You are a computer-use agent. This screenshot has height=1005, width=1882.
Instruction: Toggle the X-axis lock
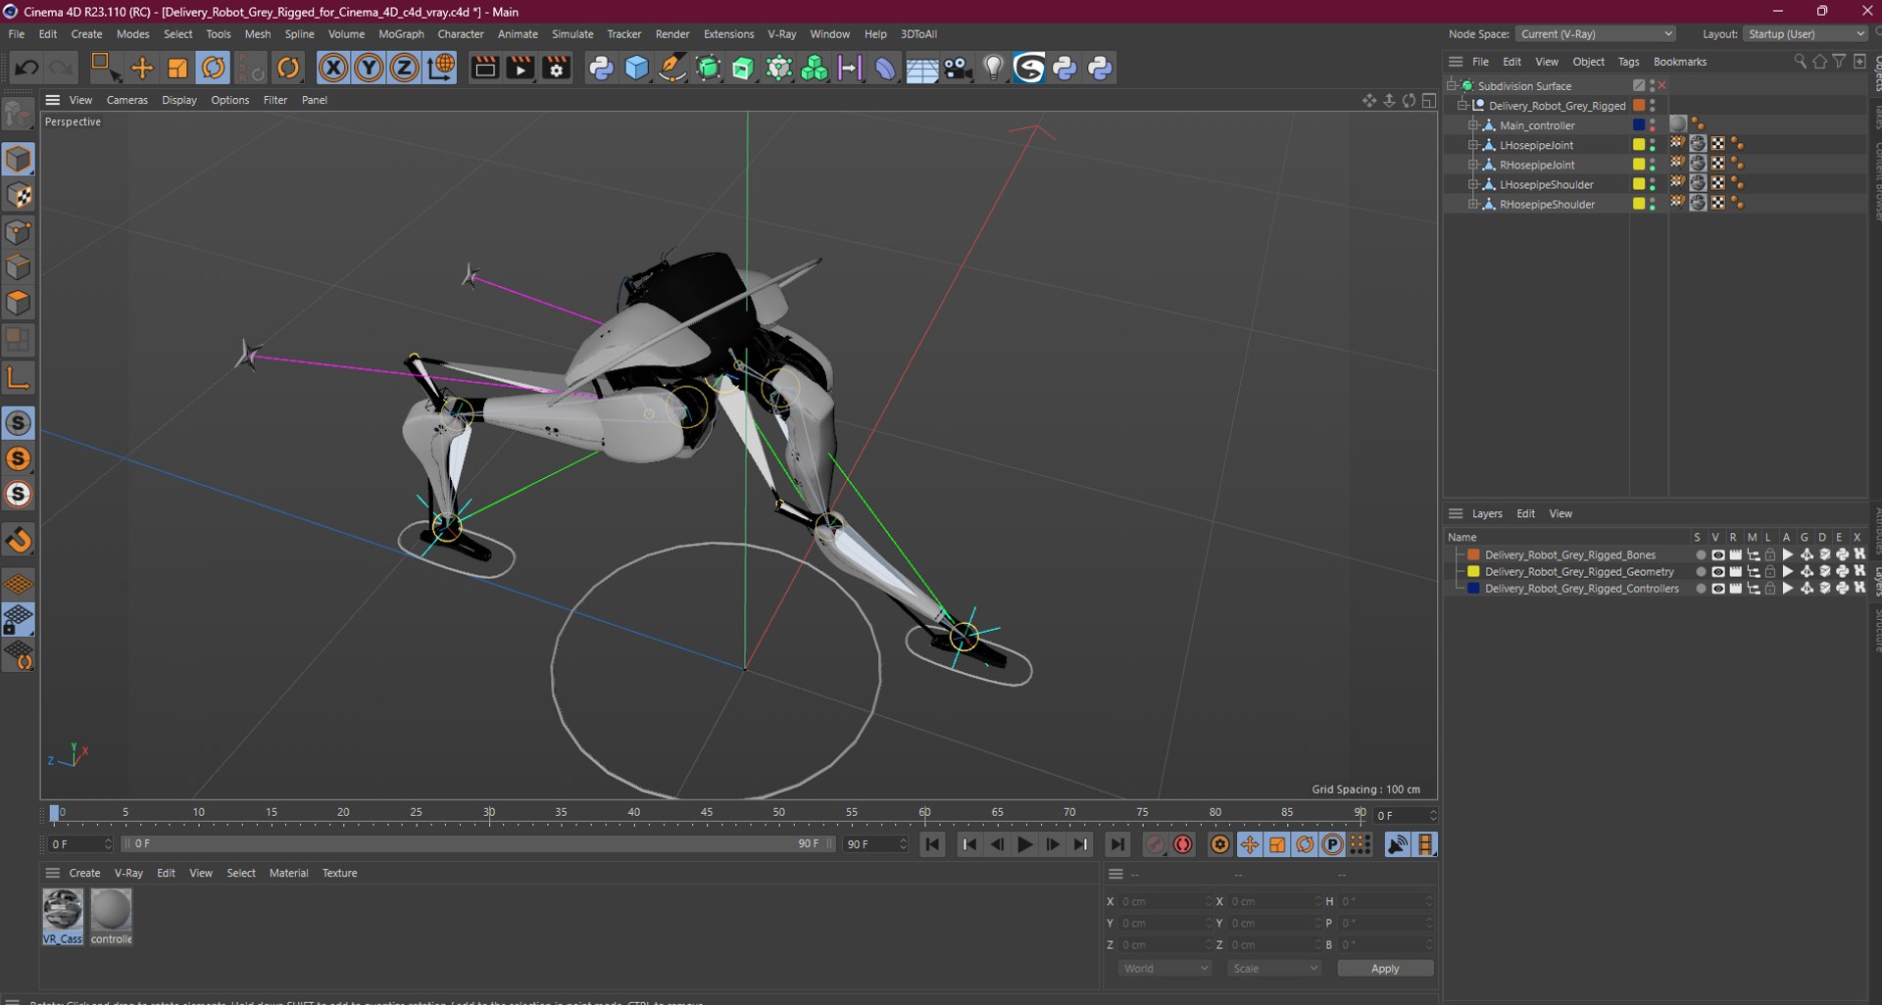[333, 68]
